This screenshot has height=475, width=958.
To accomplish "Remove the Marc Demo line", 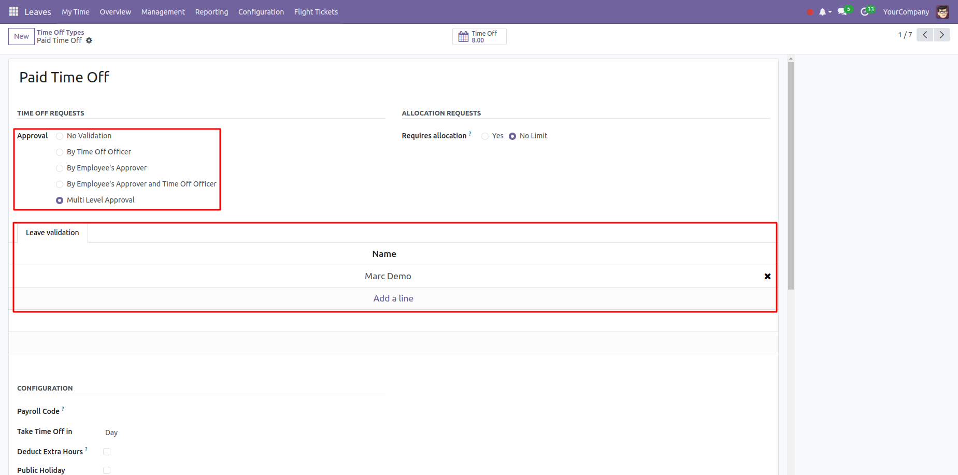I will [767, 277].
